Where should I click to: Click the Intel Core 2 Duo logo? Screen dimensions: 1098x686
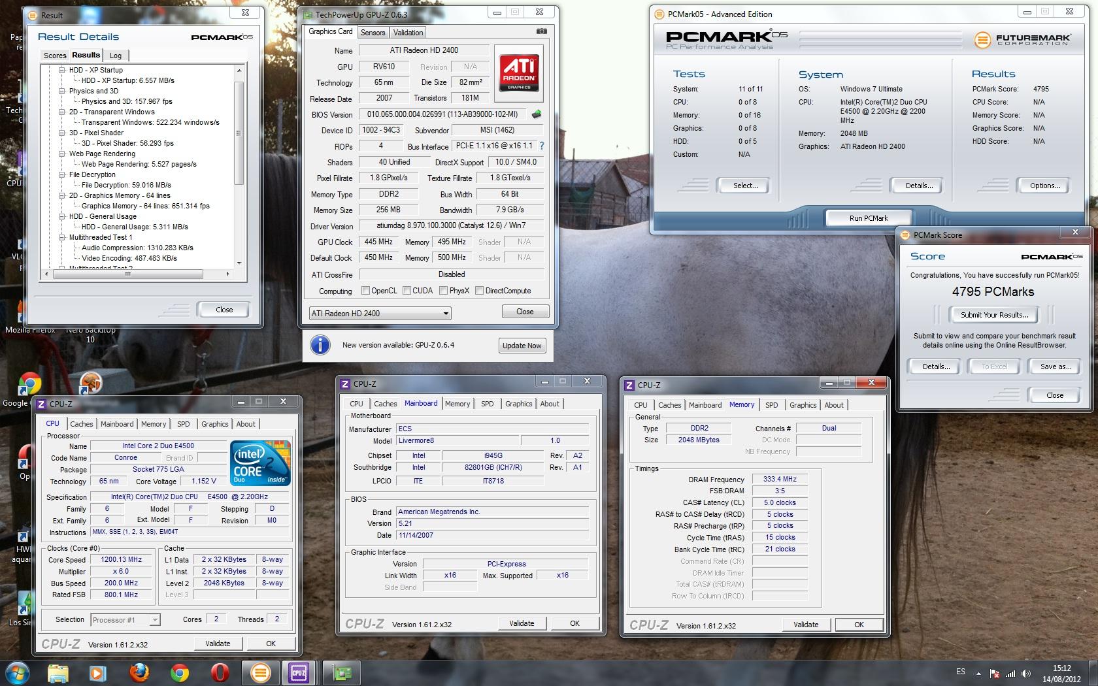(259, 463)
